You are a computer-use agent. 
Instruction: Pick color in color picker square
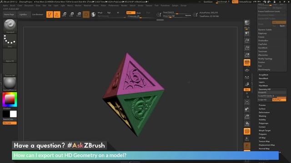10,100
